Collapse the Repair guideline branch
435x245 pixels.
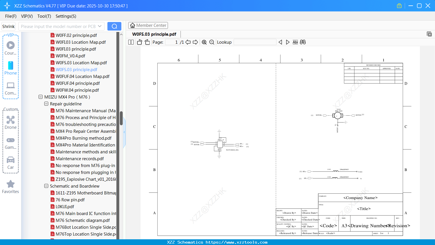click(46, 104)
